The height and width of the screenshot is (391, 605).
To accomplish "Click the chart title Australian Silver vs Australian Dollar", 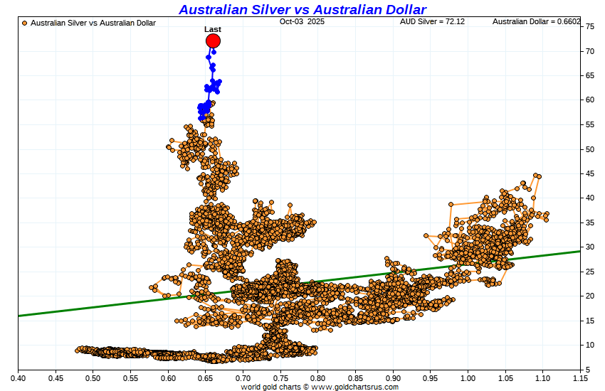I will 302,9.
